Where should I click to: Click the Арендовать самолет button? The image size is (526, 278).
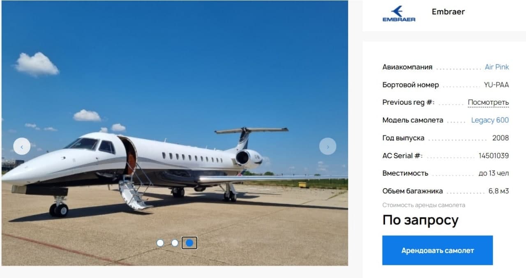point(437,250)
